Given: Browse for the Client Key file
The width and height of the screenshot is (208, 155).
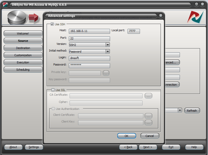Looking at the screenshot, I should (148, 123).
